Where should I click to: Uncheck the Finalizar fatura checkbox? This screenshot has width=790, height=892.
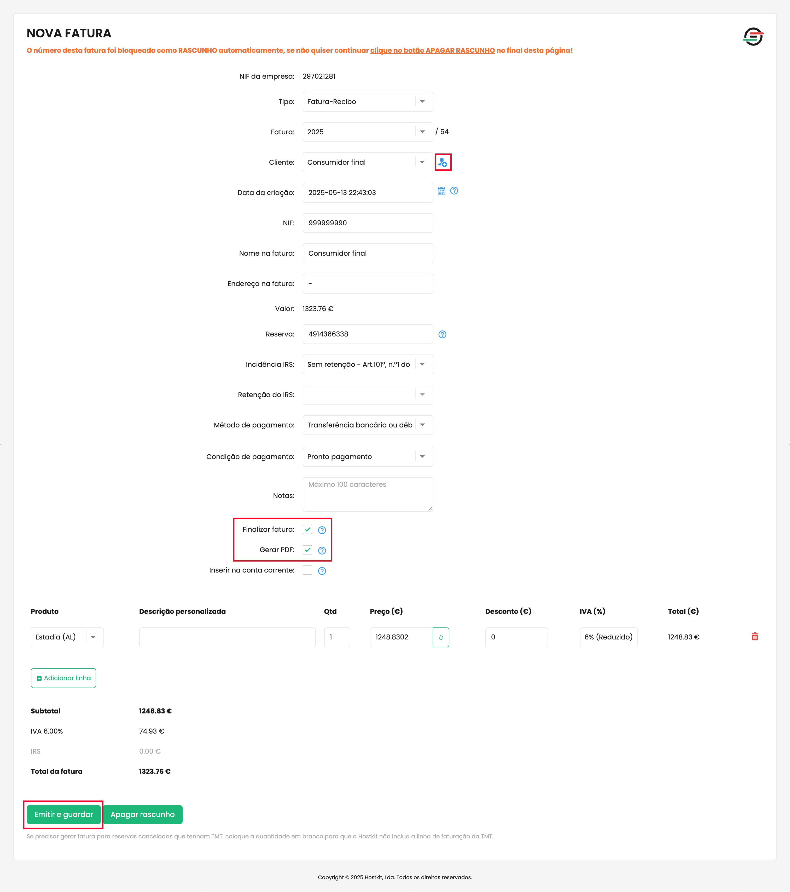(x=307, y=529)
